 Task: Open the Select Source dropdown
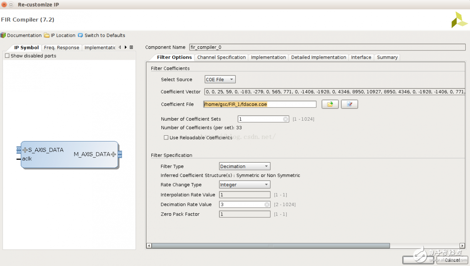220,79
